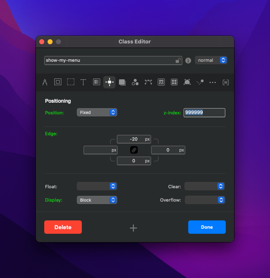Viewport: 270px width, 278px height.
Task: Select the active Positioning tab icon
Action: click(109, 82)
